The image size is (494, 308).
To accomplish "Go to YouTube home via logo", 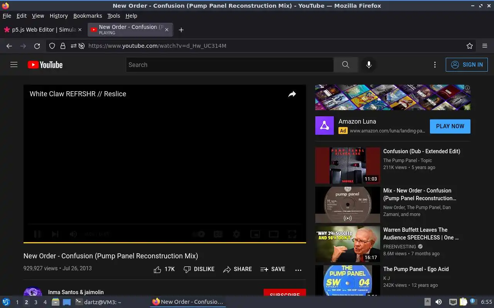I will coord(45,65).
